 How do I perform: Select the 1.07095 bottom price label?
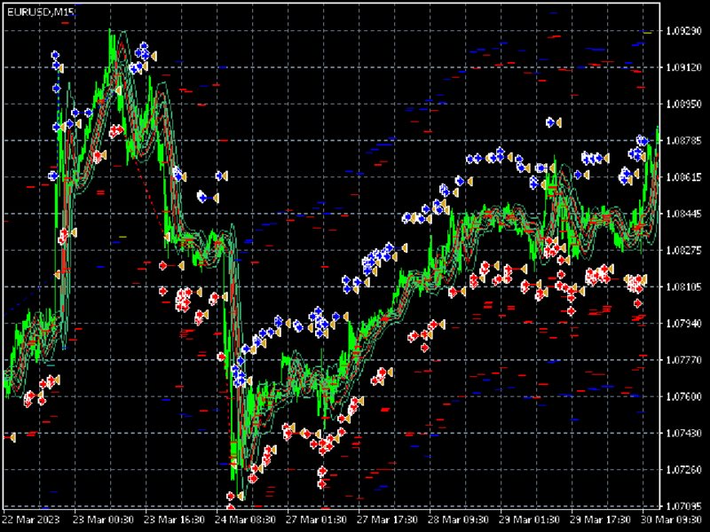point(683,505)
